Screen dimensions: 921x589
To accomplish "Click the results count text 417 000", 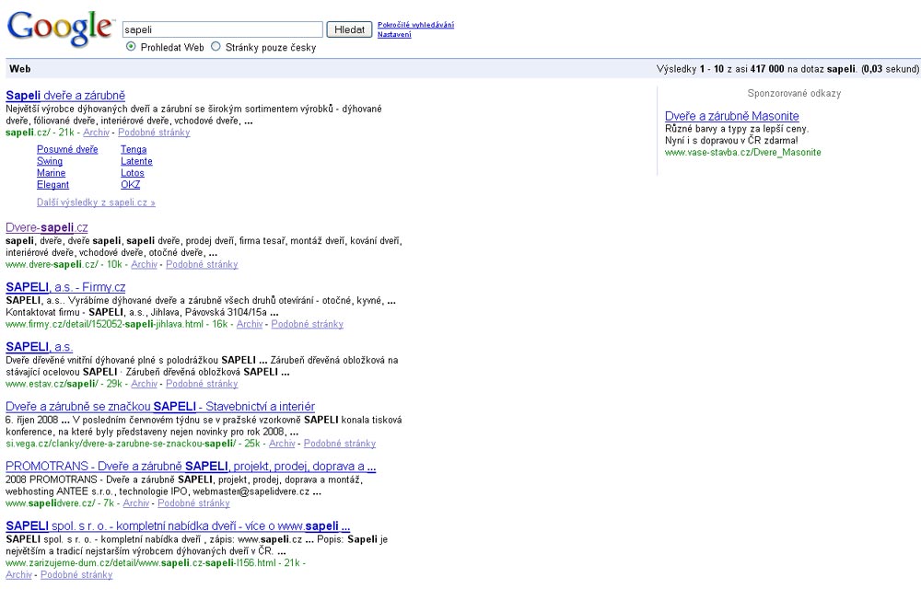I will click(767, 69).
